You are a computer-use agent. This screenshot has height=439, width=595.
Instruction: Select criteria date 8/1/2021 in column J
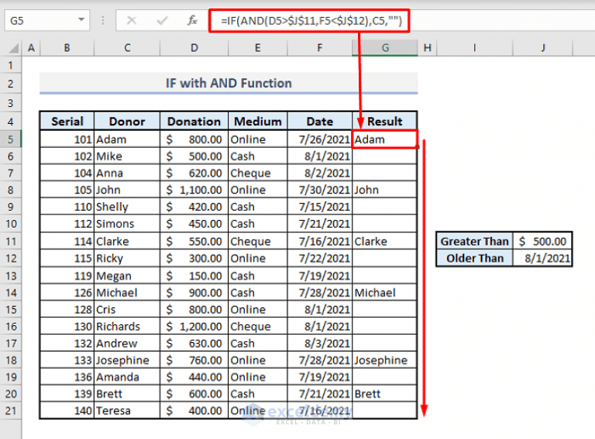point(542,258)
